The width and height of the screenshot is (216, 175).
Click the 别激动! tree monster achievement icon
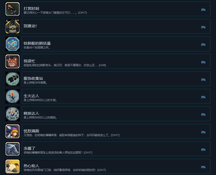[x=13, y=26]
